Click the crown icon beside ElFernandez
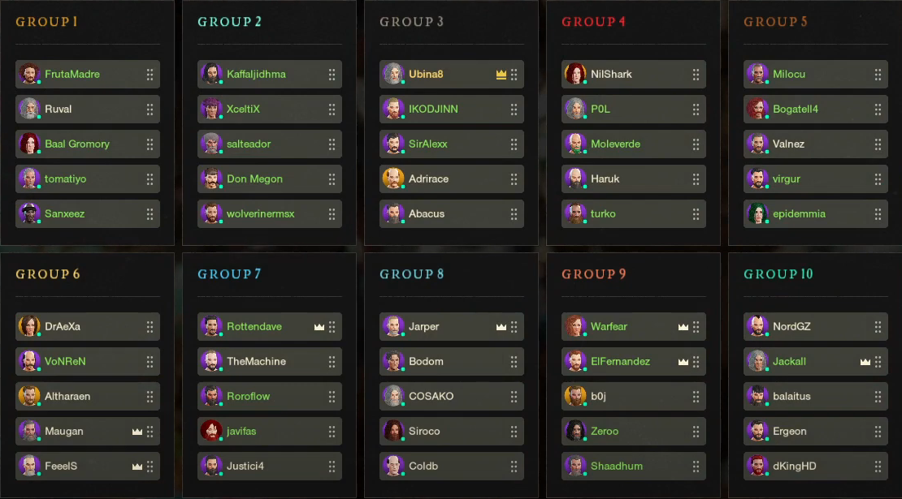 [x=683, y=362]
